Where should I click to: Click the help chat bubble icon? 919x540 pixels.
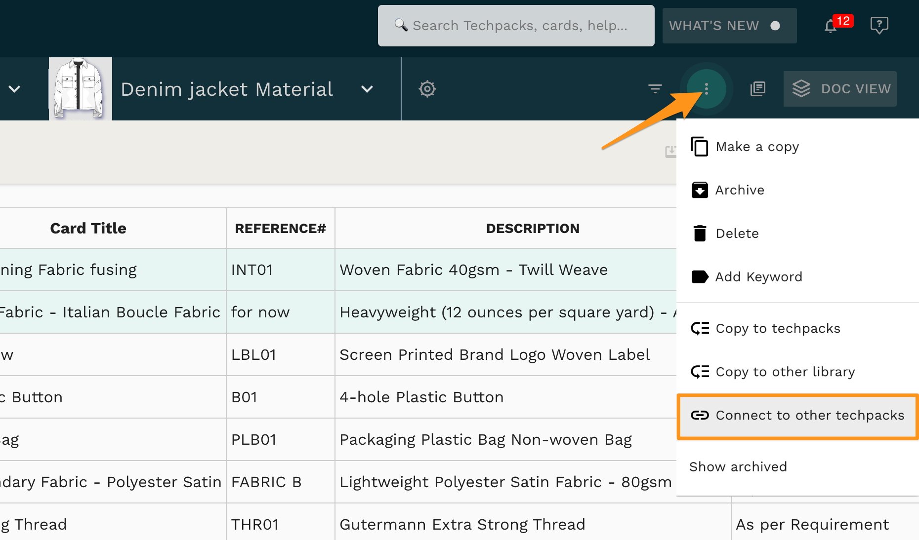pos(879,25)
